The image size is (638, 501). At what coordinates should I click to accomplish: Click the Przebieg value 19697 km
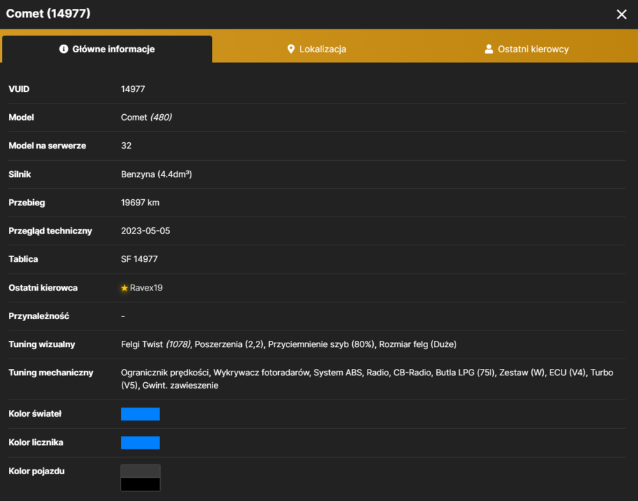coord(140,203)
